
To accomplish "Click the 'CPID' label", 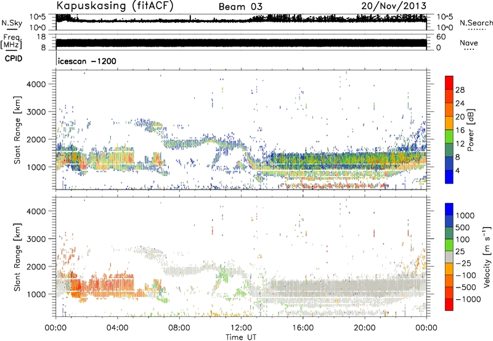I will pyautogui.click(x=14, y=58).
